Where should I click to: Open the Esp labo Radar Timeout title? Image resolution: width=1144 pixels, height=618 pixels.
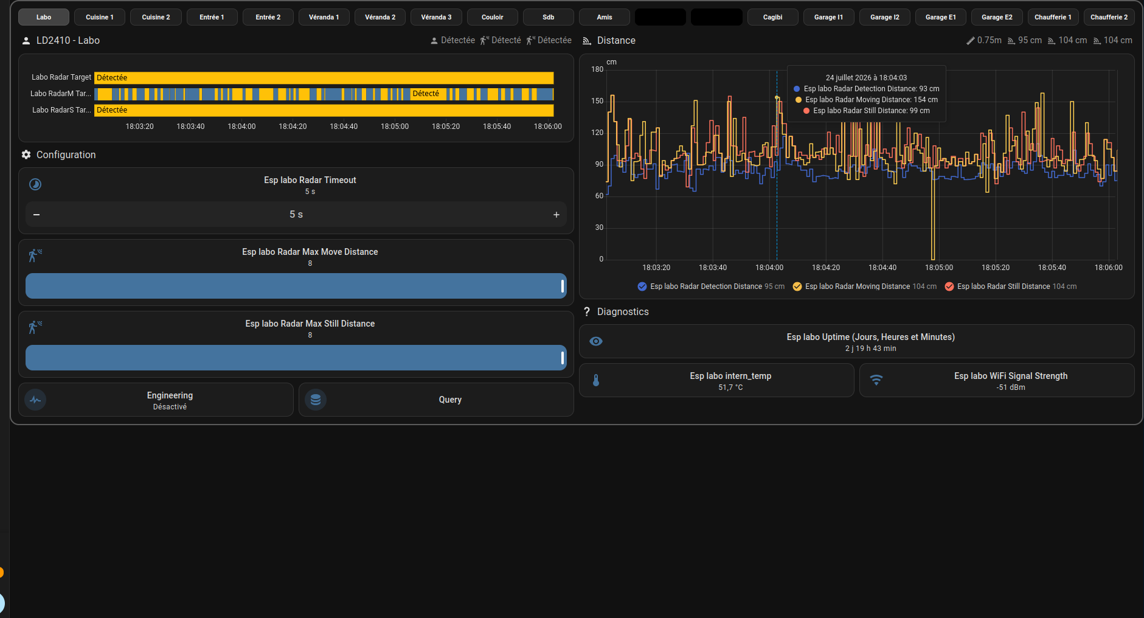(310, 180)
